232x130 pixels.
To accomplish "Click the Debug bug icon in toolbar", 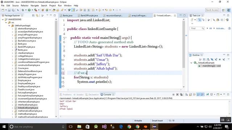I will (x=23, y=10).
